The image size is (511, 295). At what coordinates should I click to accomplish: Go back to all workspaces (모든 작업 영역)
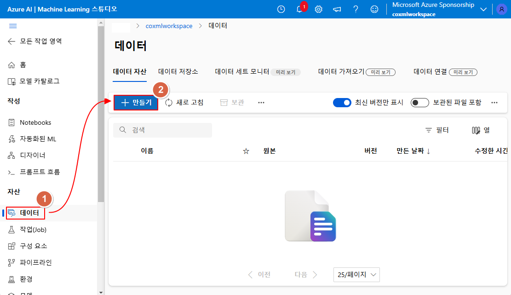click(x=35, y=41)
